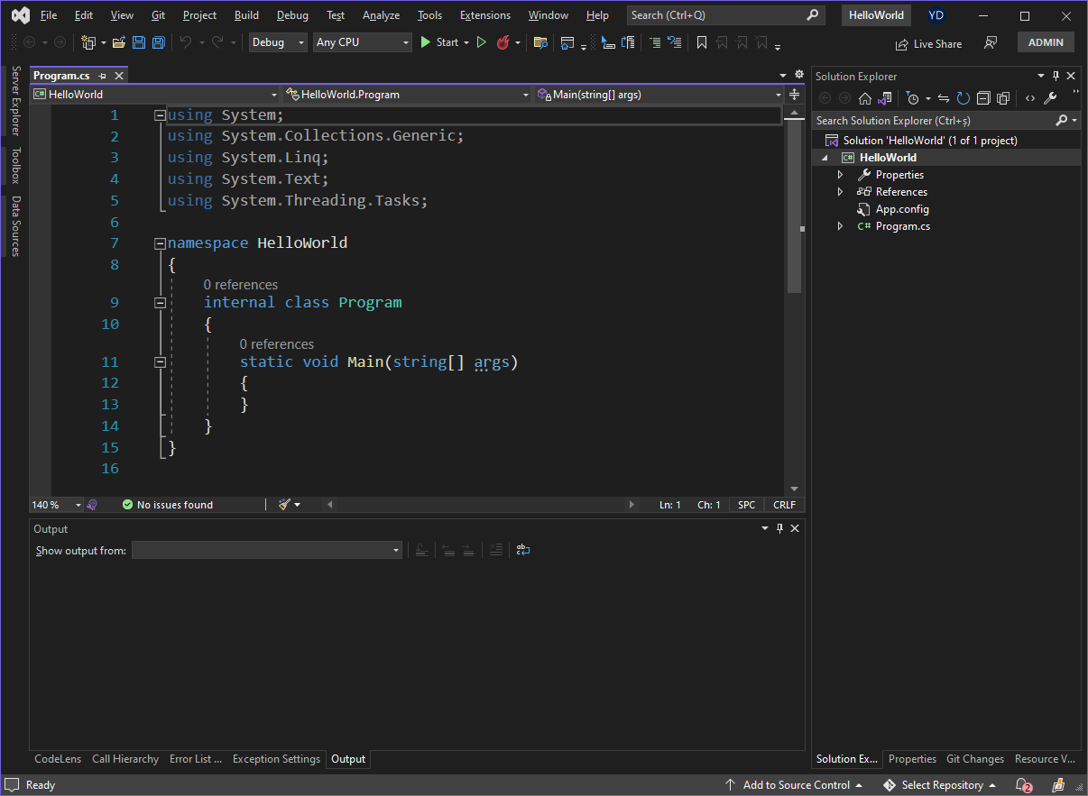Switch to the Error List tab

tap(195, 759)
